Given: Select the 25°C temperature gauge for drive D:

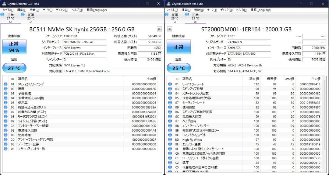Looking at the screenshot, I should tap(179, 68).
